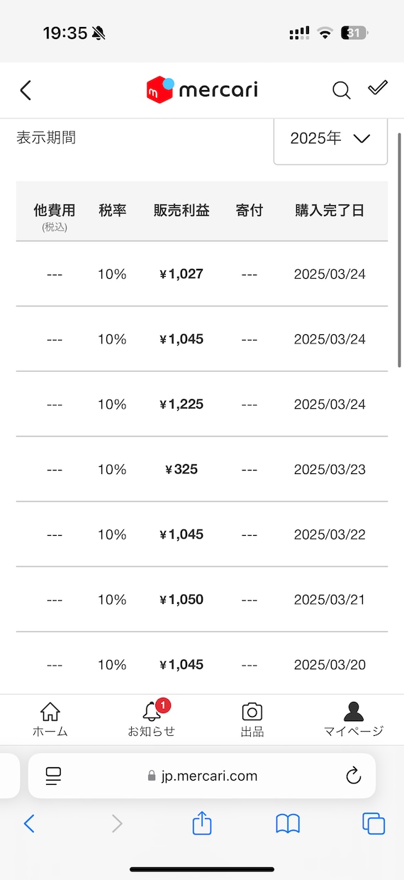Open お知らせ notifications bell

coord(151,719)
